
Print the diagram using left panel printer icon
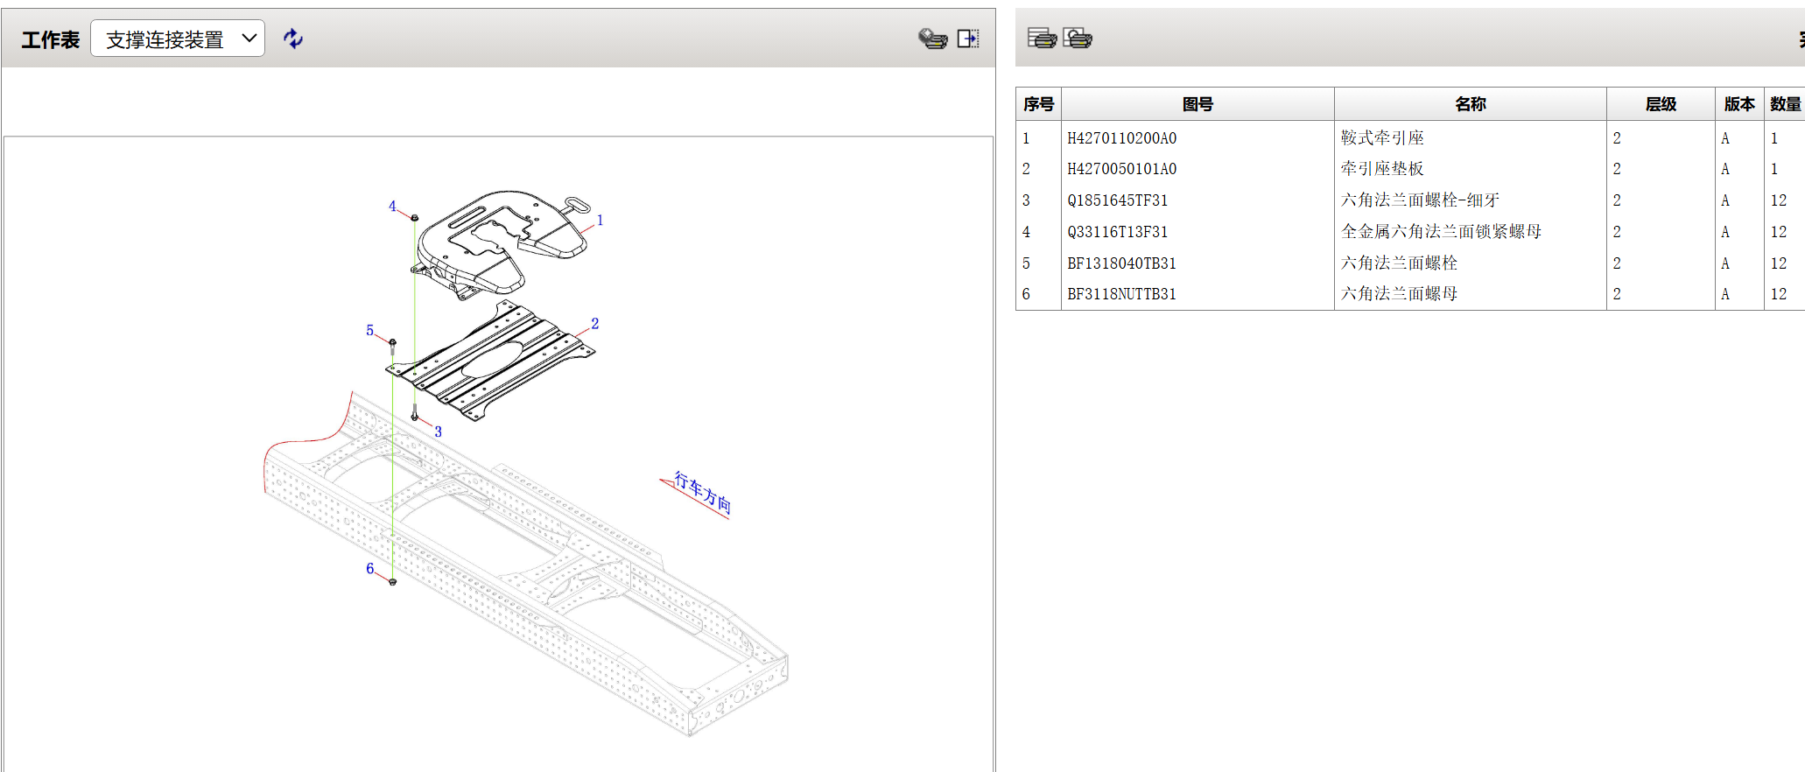point(932,39)
